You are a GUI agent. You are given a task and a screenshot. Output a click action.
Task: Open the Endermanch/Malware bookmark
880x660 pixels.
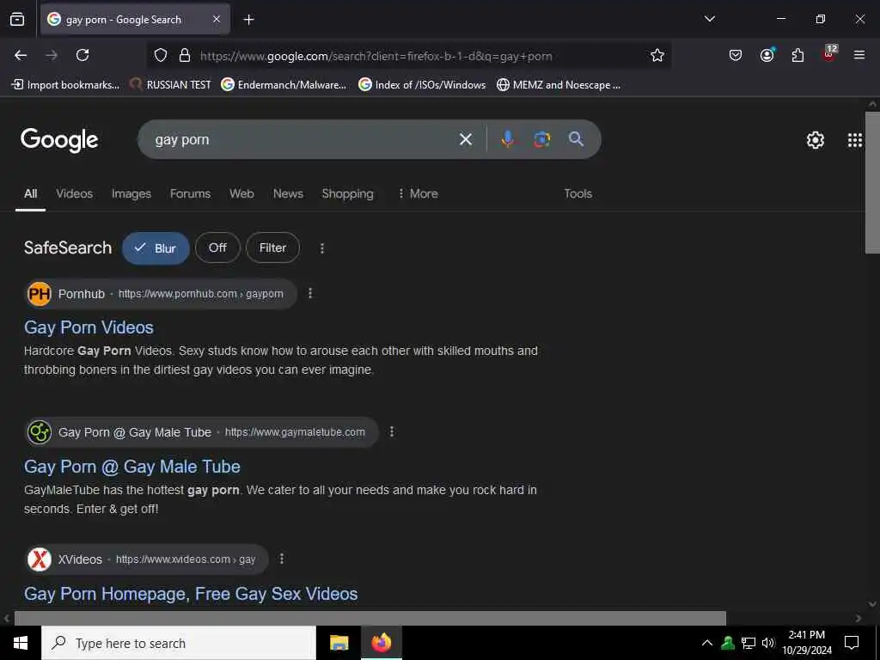(284, 85)
